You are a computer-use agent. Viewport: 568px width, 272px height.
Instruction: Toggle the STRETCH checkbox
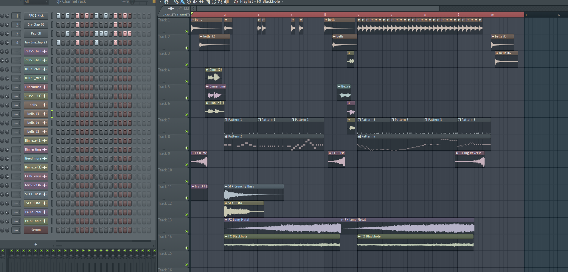(x=188, y=15)
